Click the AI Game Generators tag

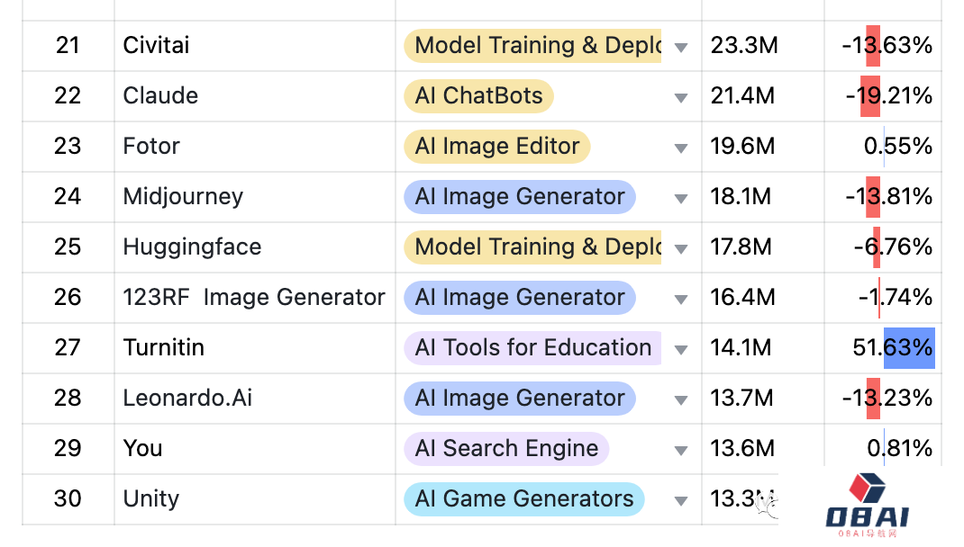tap(523, 498)
